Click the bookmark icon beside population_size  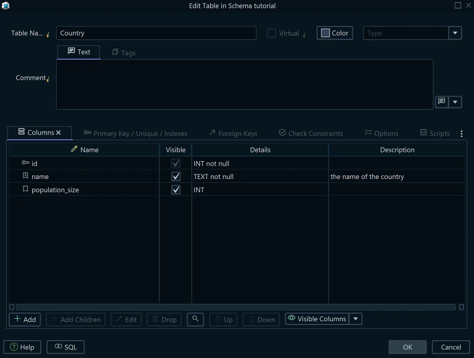click(x=26, y=189)
